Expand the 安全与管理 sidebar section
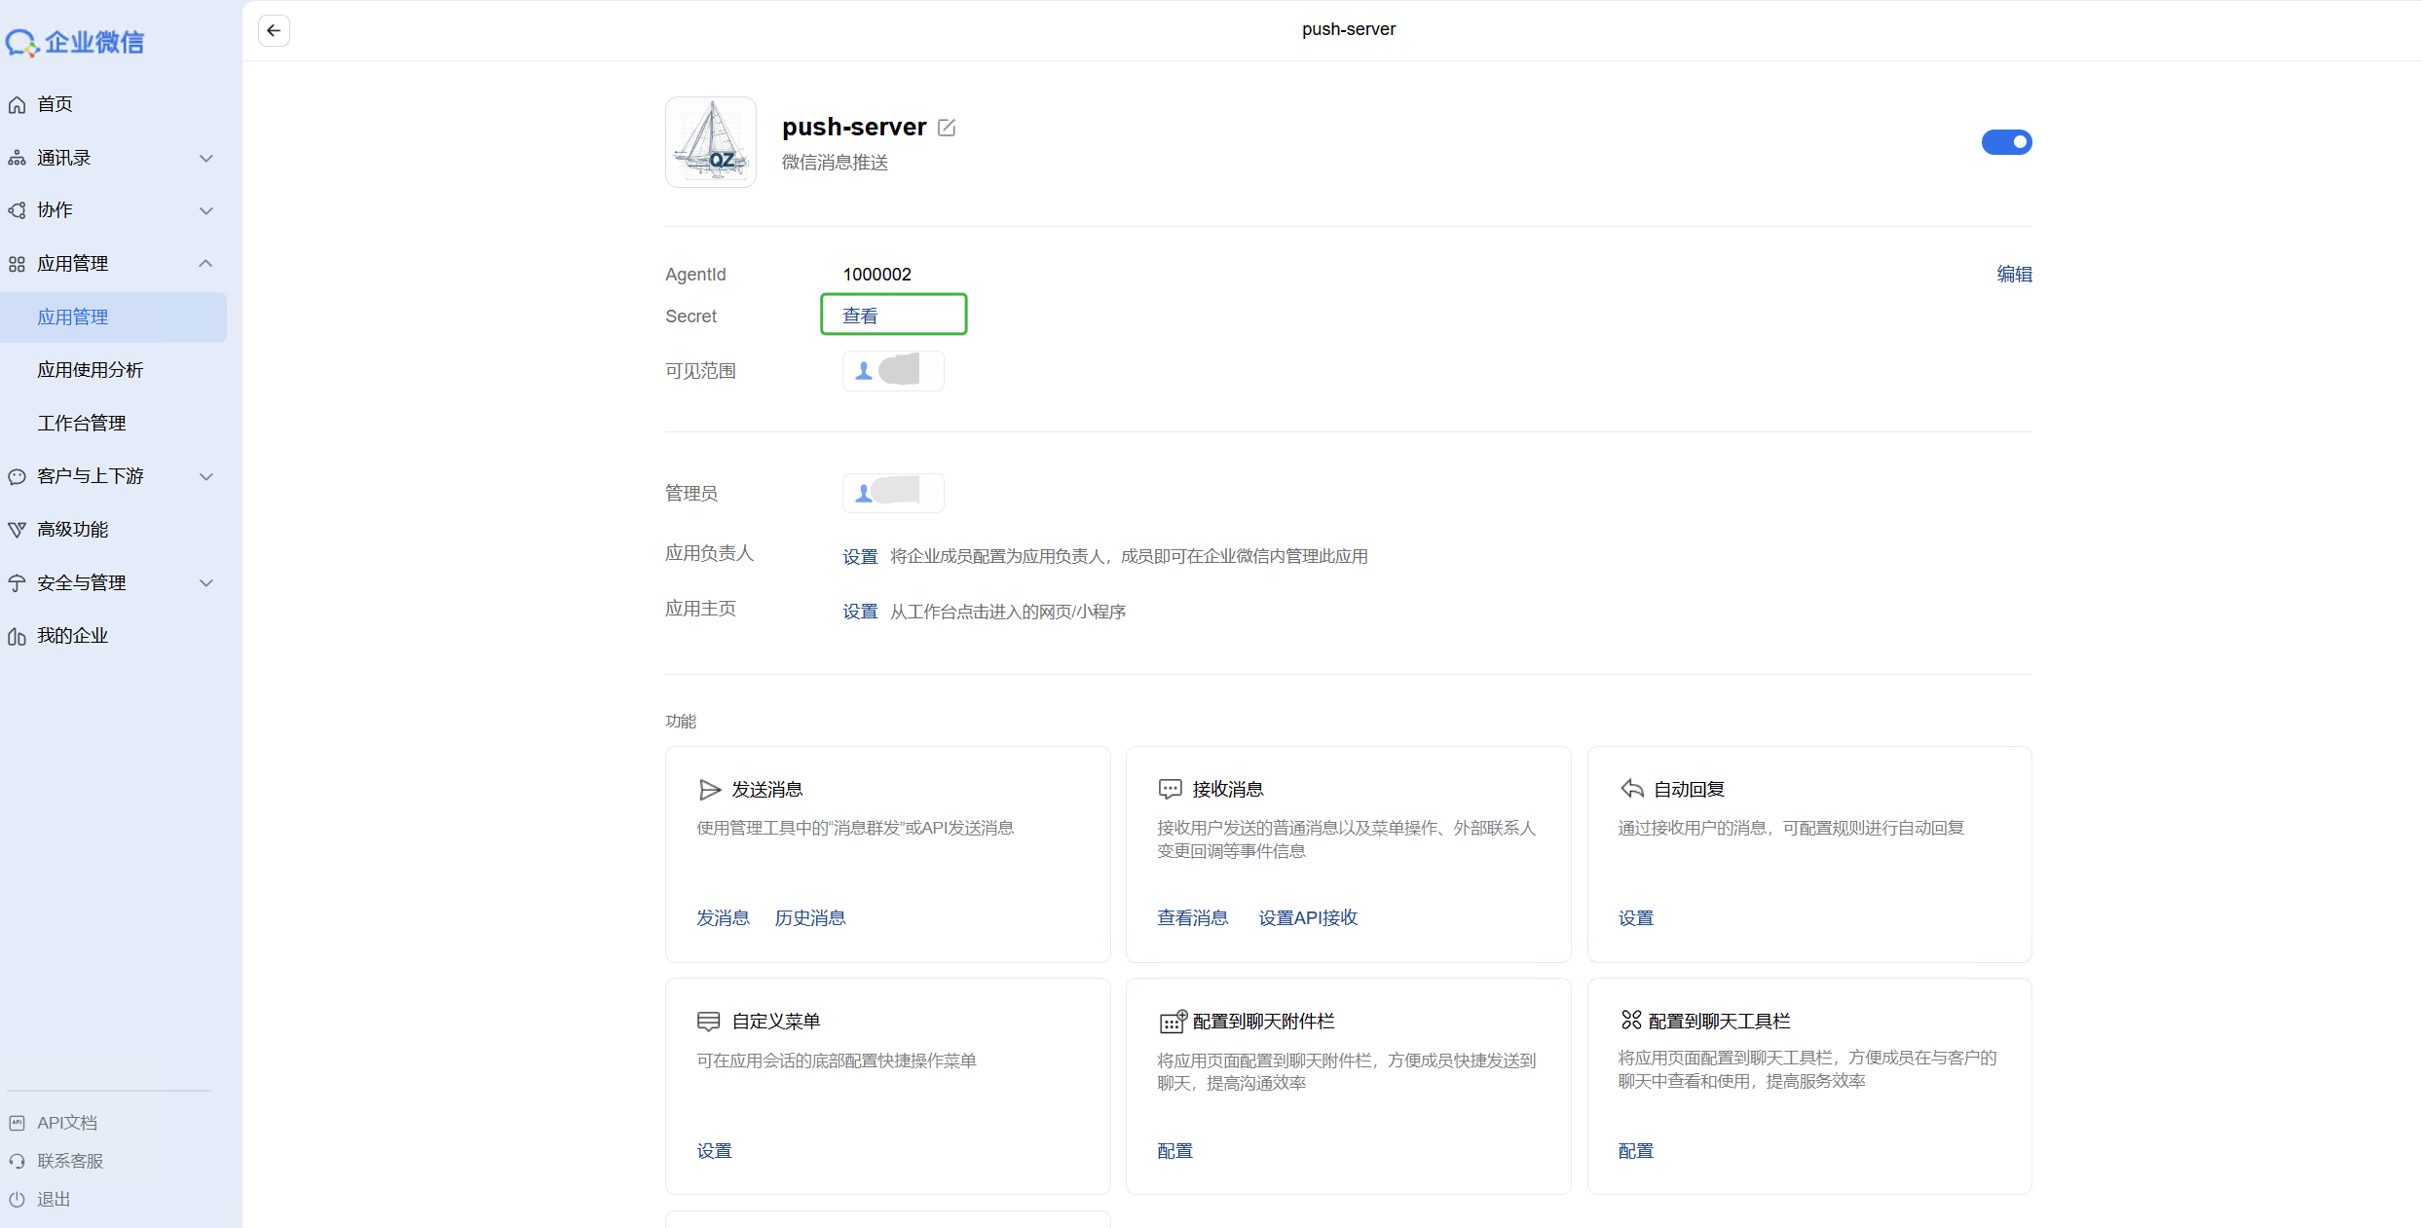The height and width of the screenshot is (1228, 2422). (x=205, y=583)
